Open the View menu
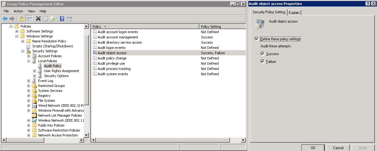Screen dimensions: 377x151 coord(31,11)
